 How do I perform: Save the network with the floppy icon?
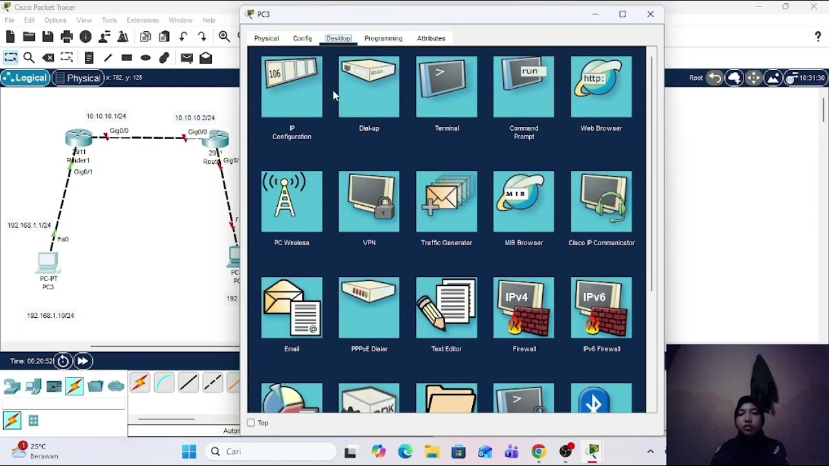coord(48,37)
